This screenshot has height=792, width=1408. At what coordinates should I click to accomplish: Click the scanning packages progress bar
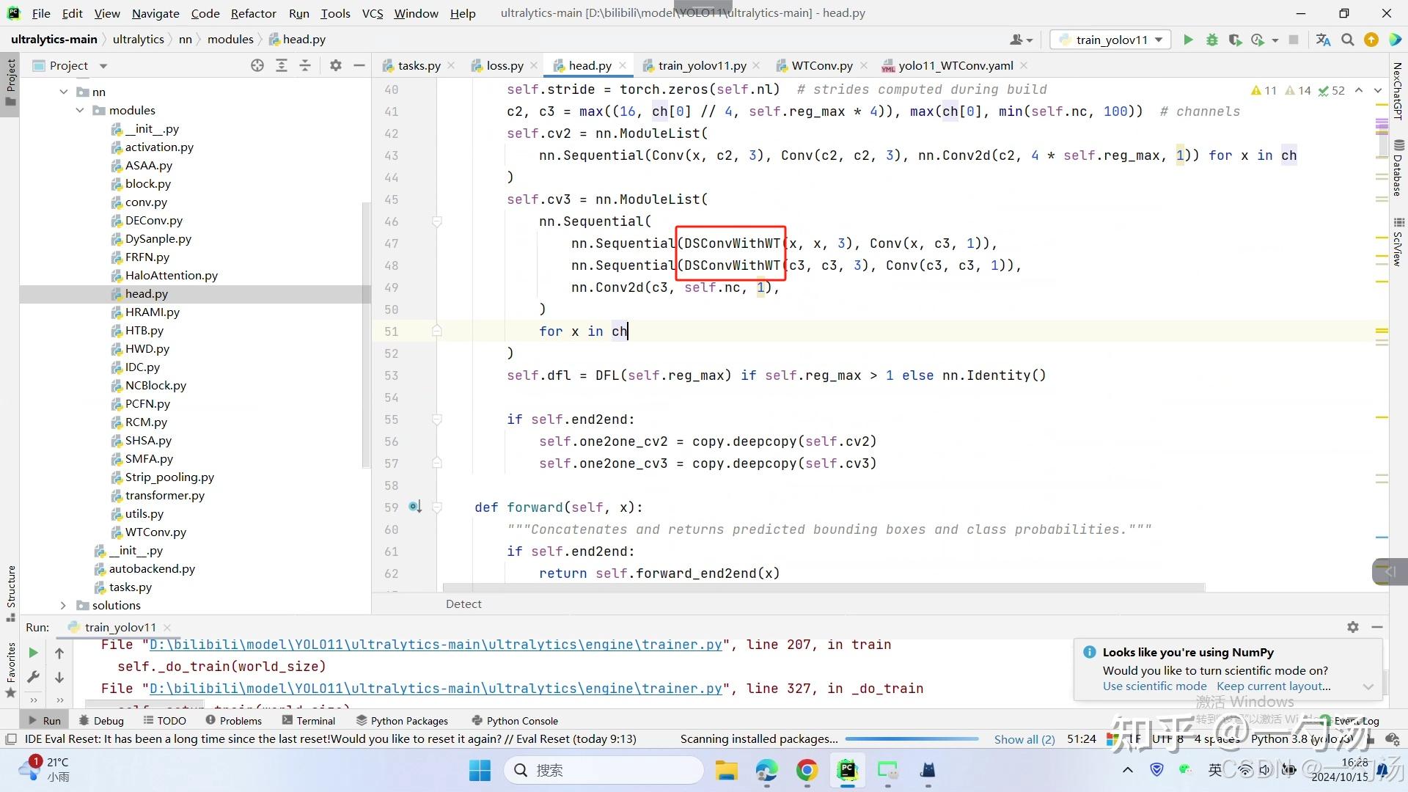pyautogui.click(x=911, y=739)
